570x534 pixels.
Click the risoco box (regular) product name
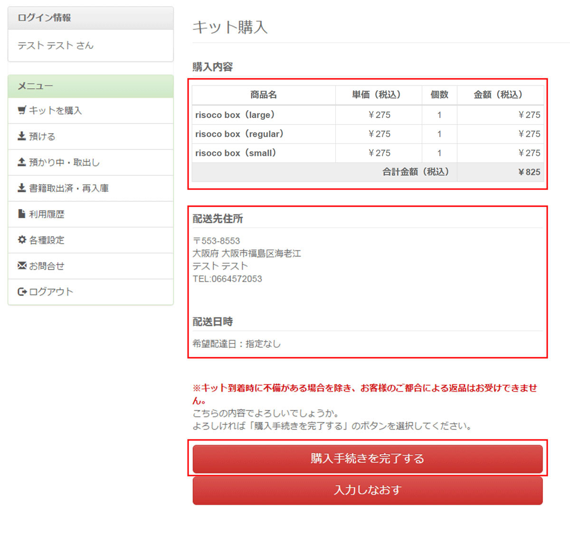tap(239, 134)
